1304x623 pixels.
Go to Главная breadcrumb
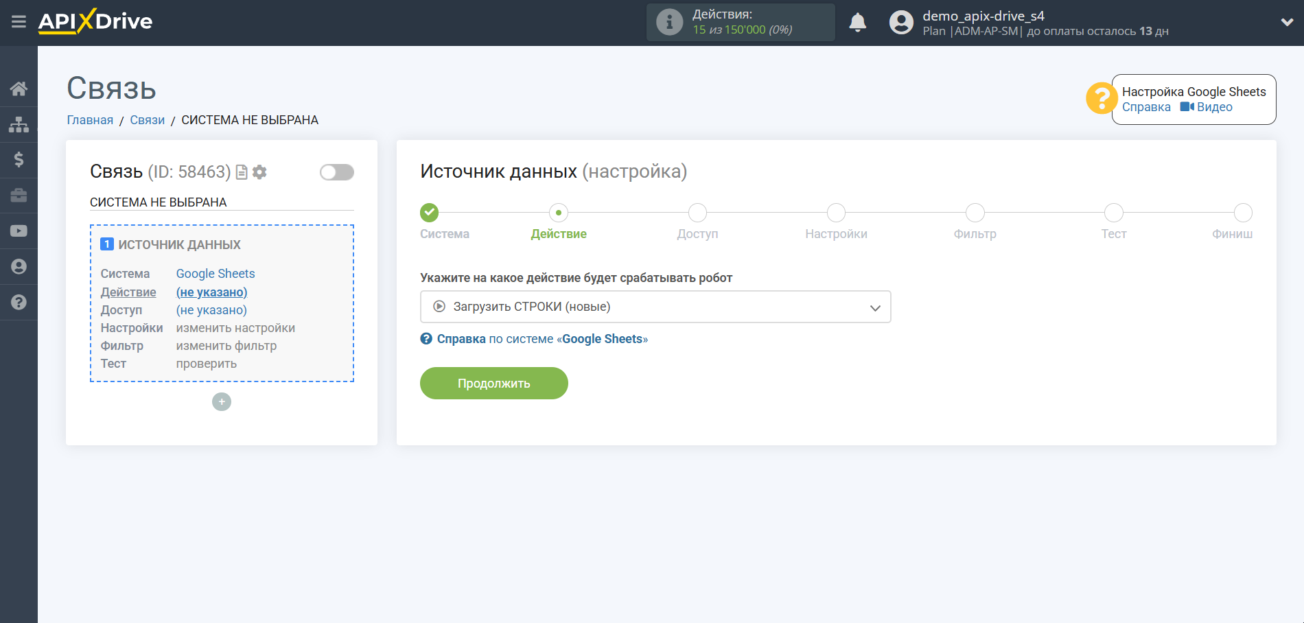click(89, 119)
